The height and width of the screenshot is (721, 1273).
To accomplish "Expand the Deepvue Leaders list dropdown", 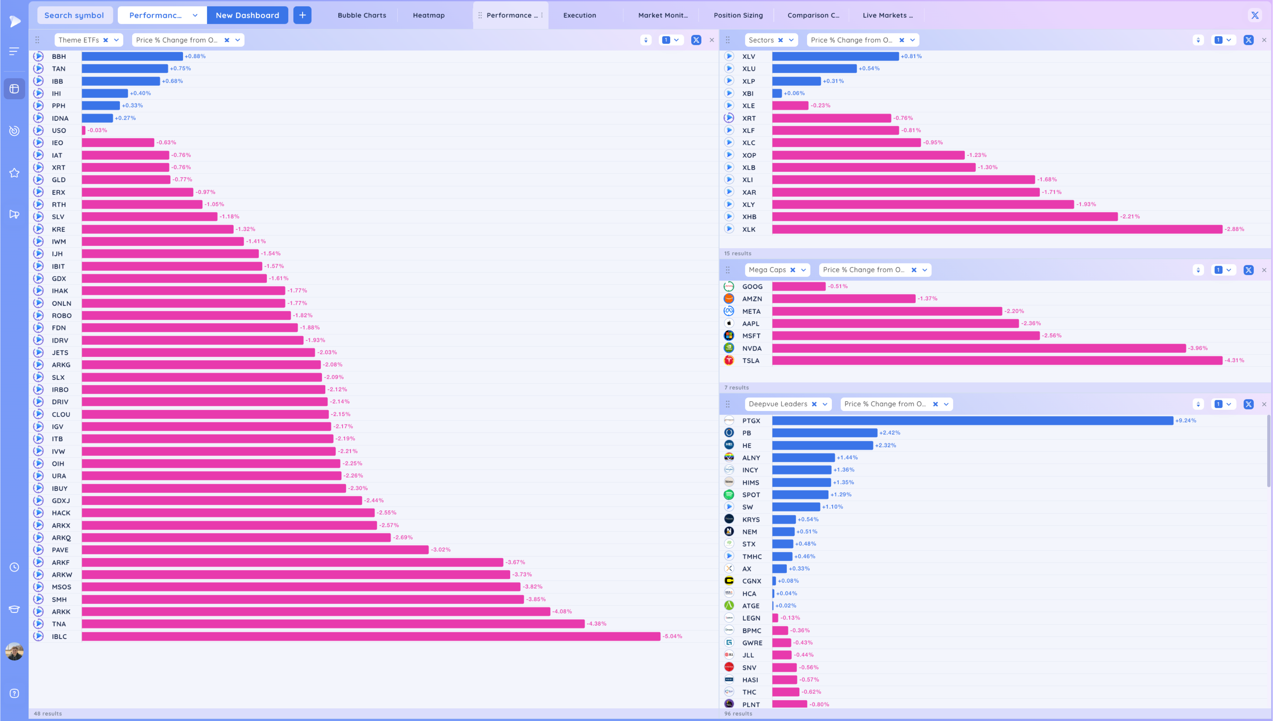I will pyautogui.click(x=825, y=404).
